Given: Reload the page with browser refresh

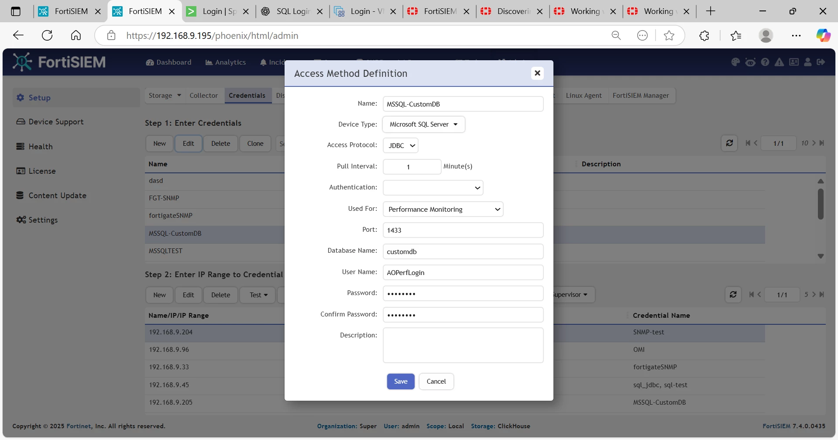Looking at the screenshot, I should (47, 35).
